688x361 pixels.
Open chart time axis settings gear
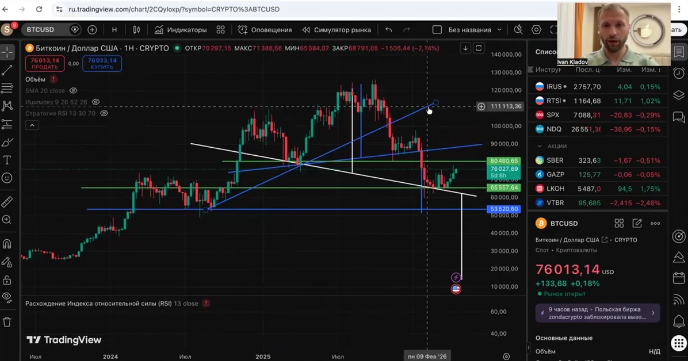tap(506, 356)
